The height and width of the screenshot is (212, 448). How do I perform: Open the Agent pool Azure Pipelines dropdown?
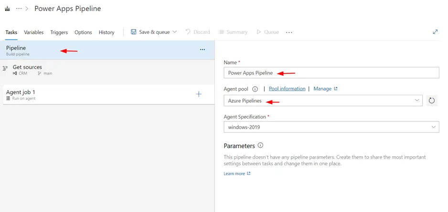[323, 101]
